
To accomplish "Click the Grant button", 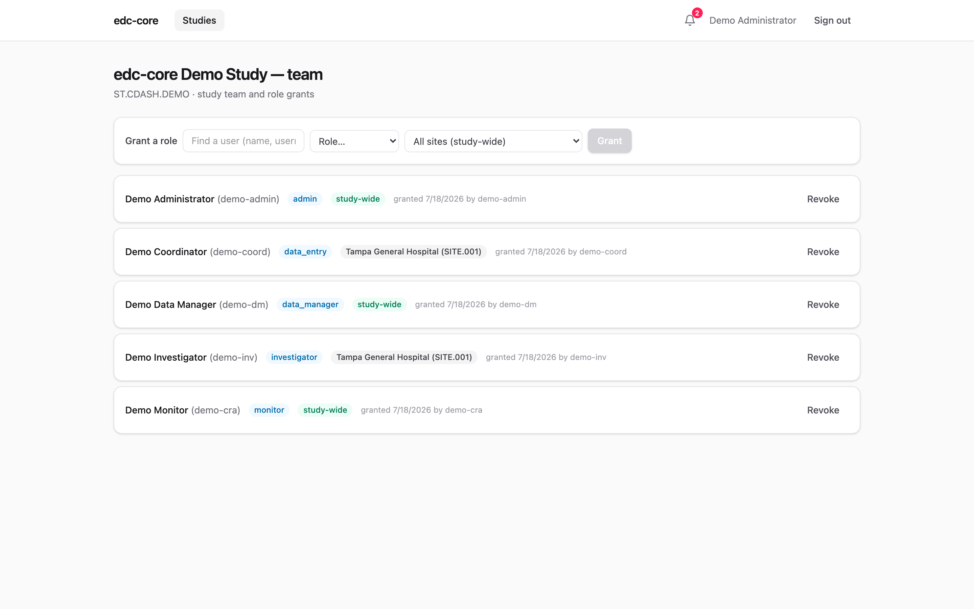I will (x=609, y=141).
